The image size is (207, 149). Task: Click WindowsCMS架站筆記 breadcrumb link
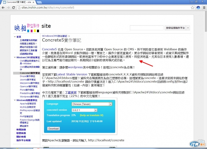(x=55, y=36)
